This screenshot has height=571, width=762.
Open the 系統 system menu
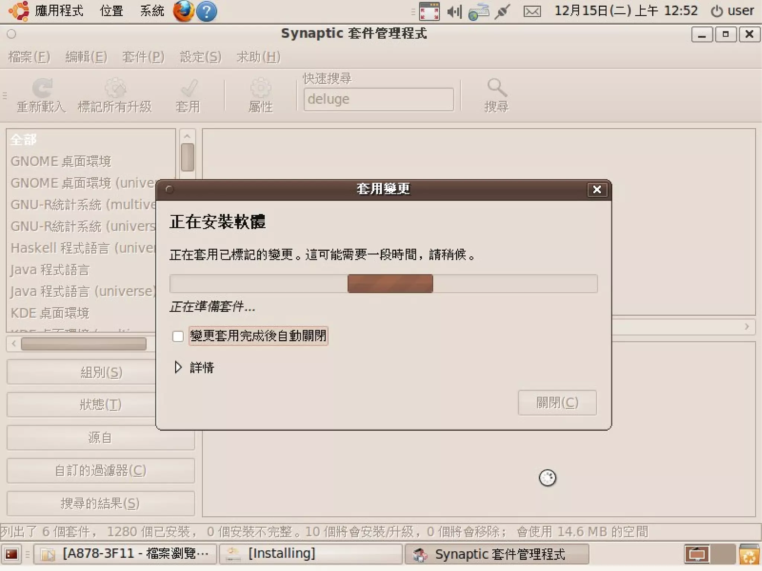click(152, 11)
